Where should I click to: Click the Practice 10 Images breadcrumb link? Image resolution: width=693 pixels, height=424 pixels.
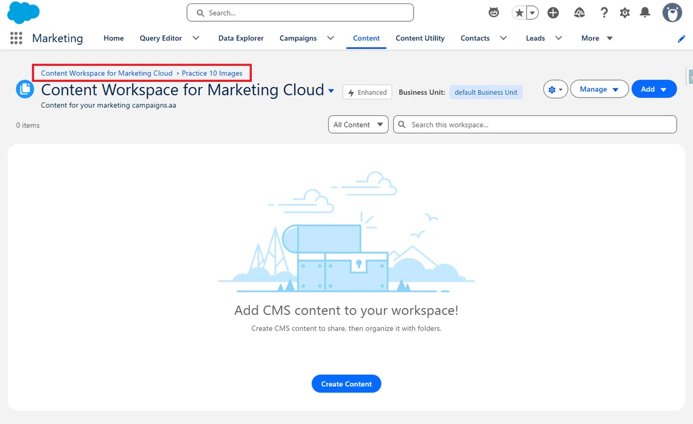click(212, 73)
